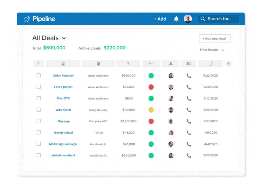Sort by the calendar date column header
Image resolution: width=263 pixels, height=189 pixels.
210,64
